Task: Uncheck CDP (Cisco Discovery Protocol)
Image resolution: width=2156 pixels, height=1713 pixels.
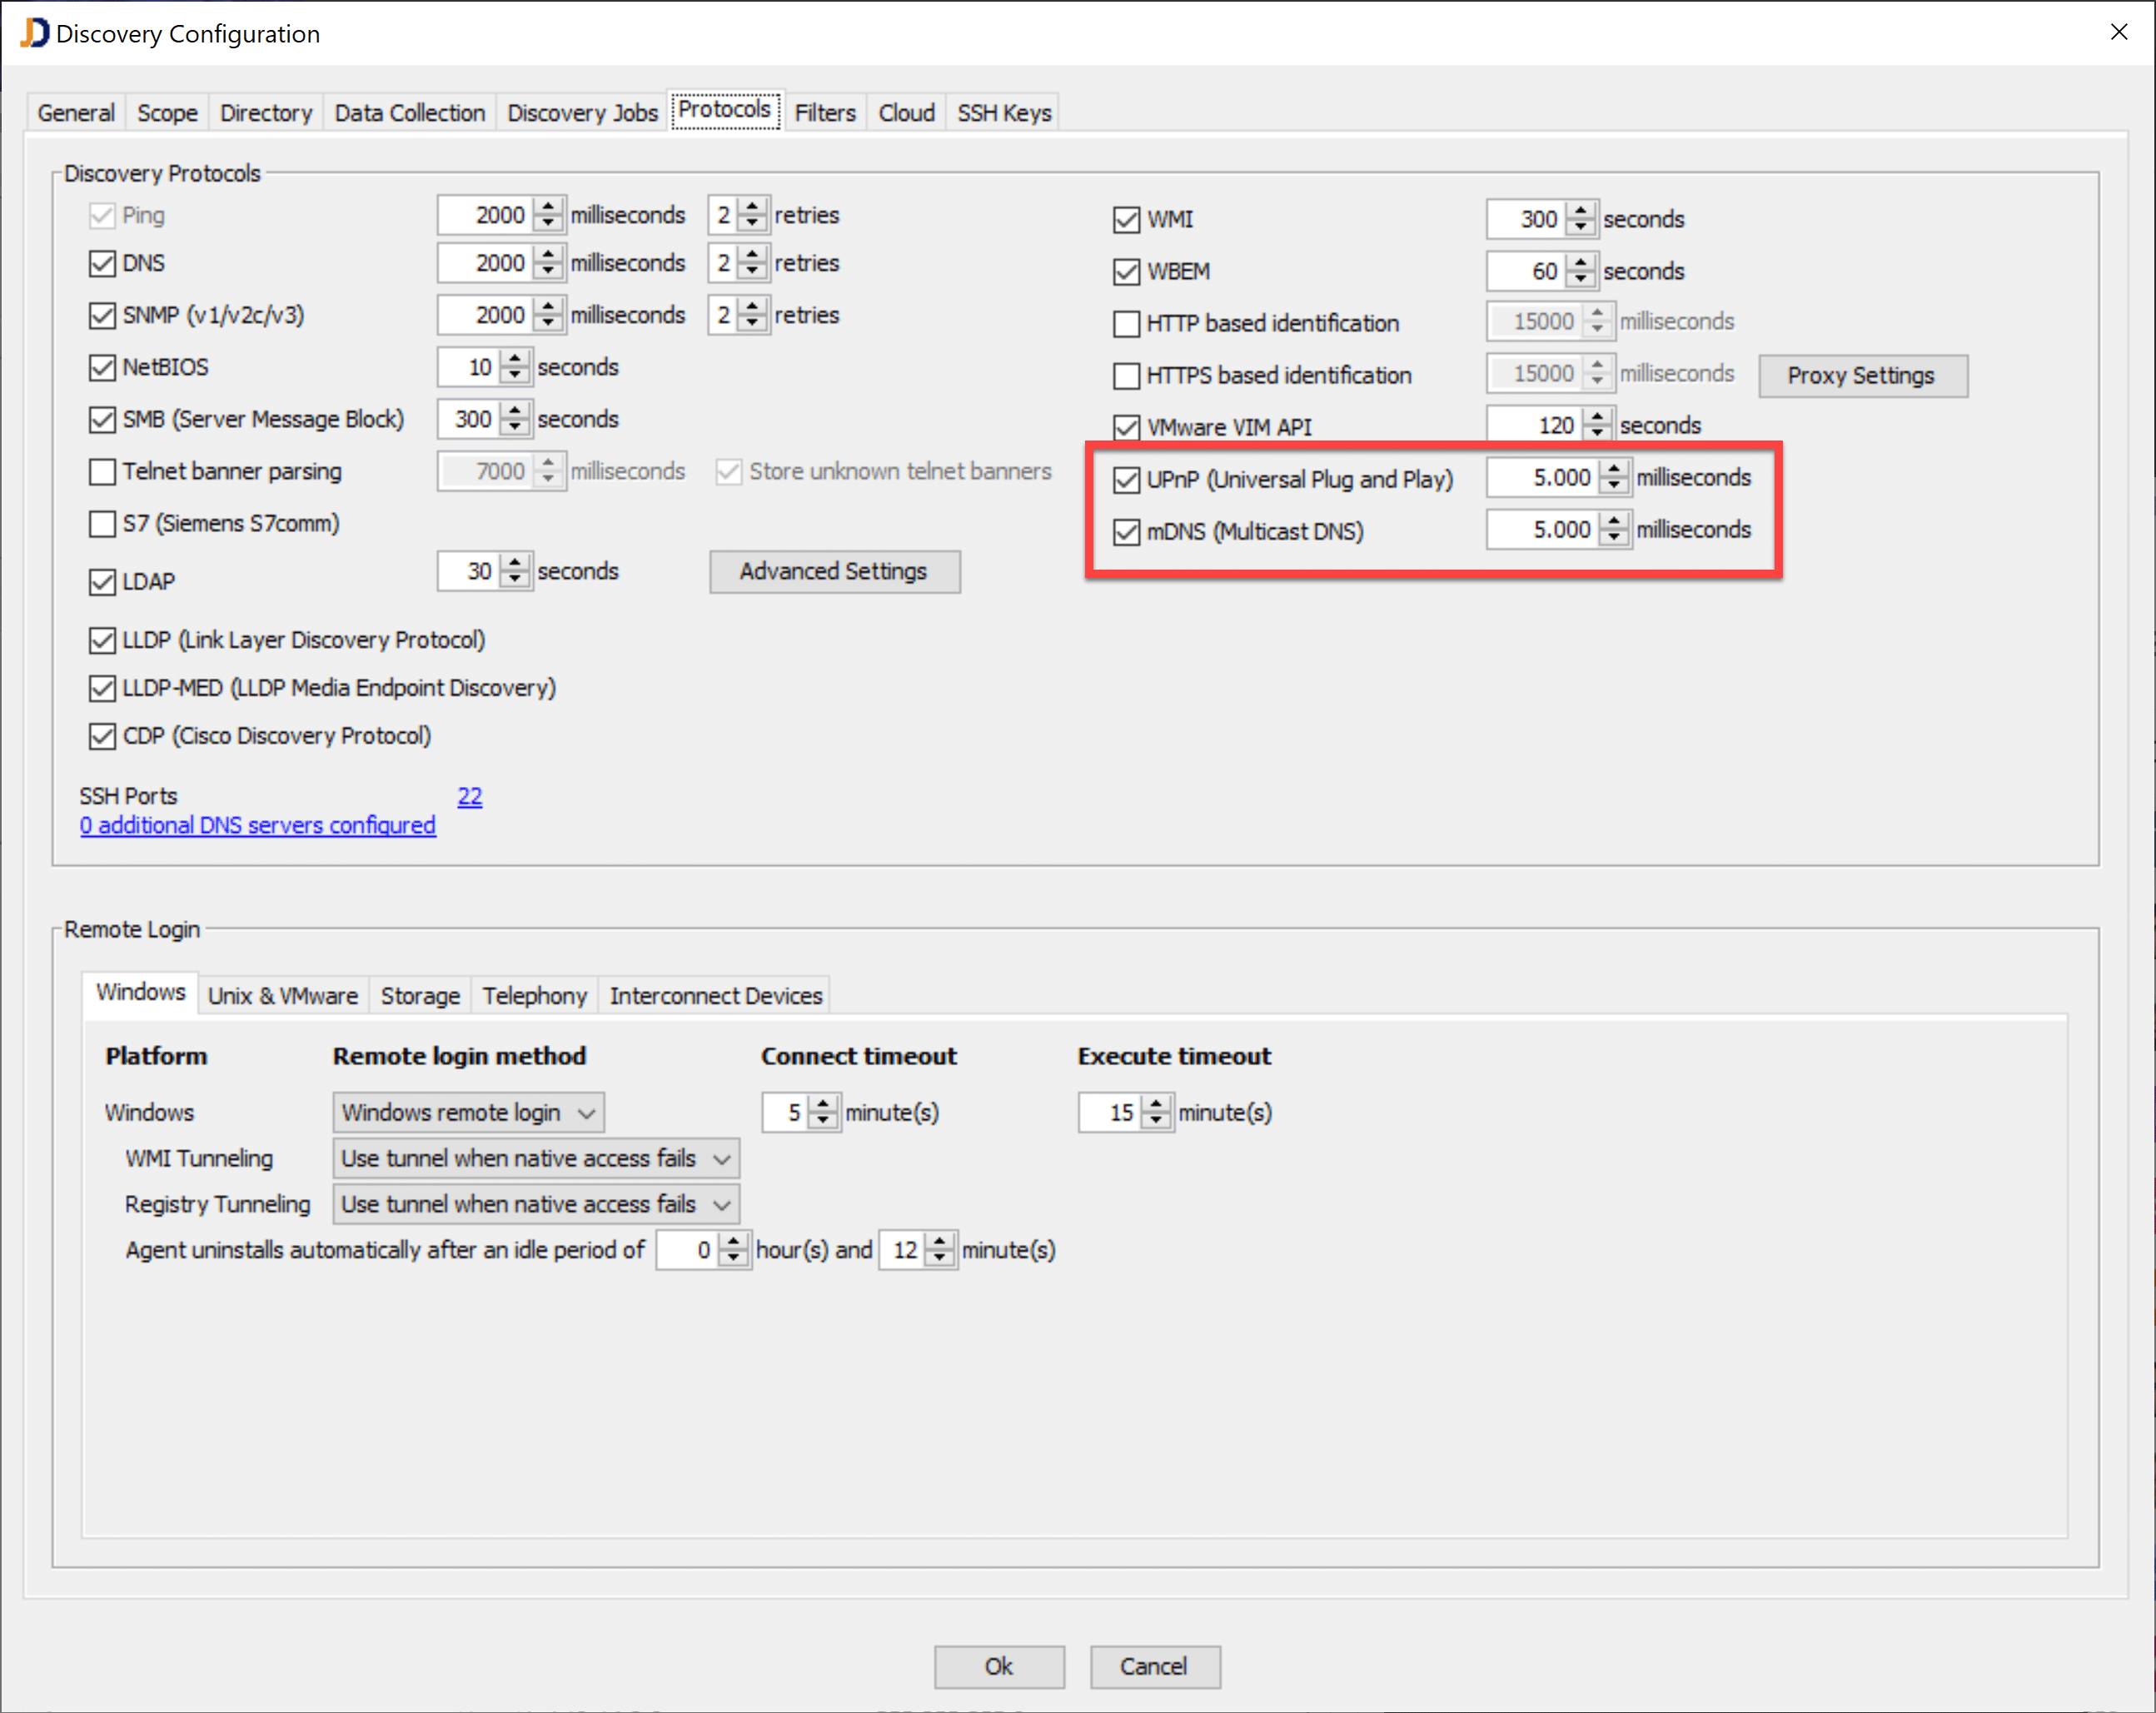Action: pos(102,736)
